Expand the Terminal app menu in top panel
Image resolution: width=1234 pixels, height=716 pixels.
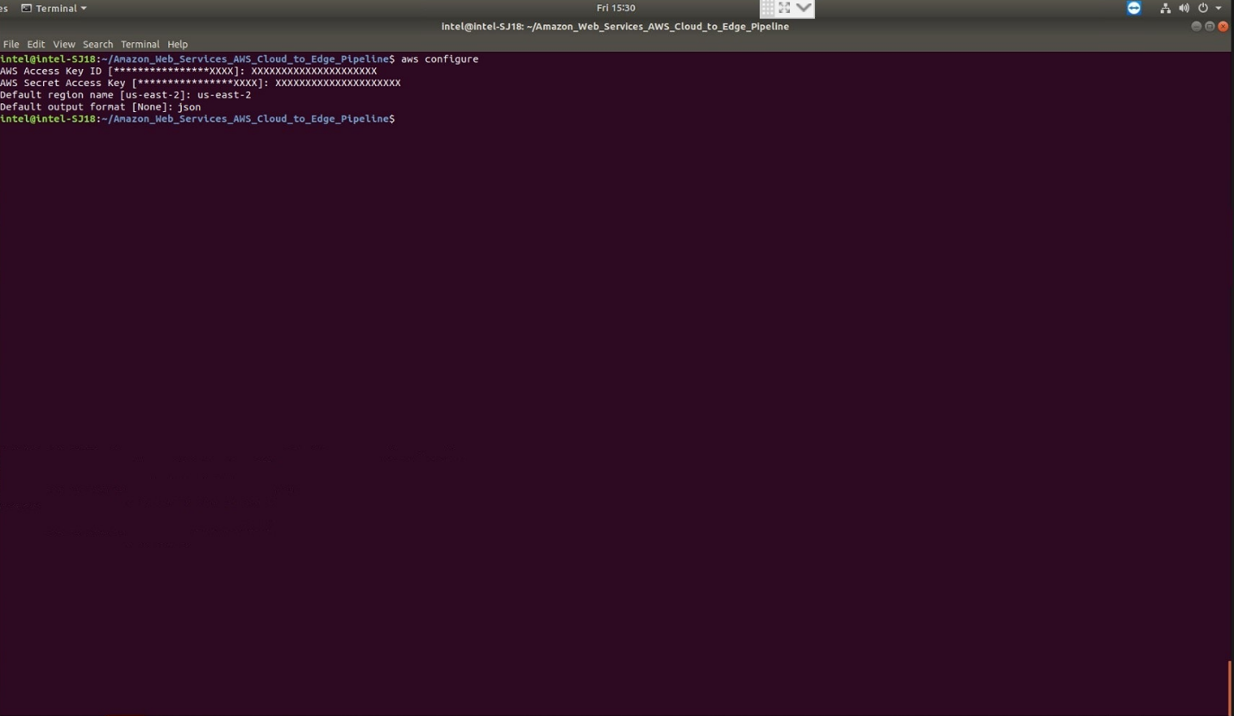[x=54, y=8]
